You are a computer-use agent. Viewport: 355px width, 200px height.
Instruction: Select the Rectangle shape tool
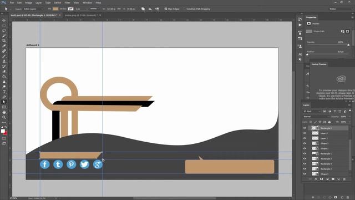(4, 107)
